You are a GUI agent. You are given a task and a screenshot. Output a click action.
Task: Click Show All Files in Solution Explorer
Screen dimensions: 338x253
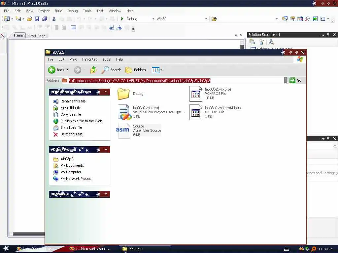coord(262,42)
